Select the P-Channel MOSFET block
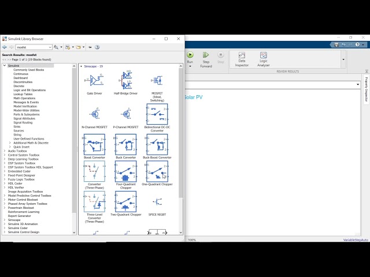 tap(126, 114)
